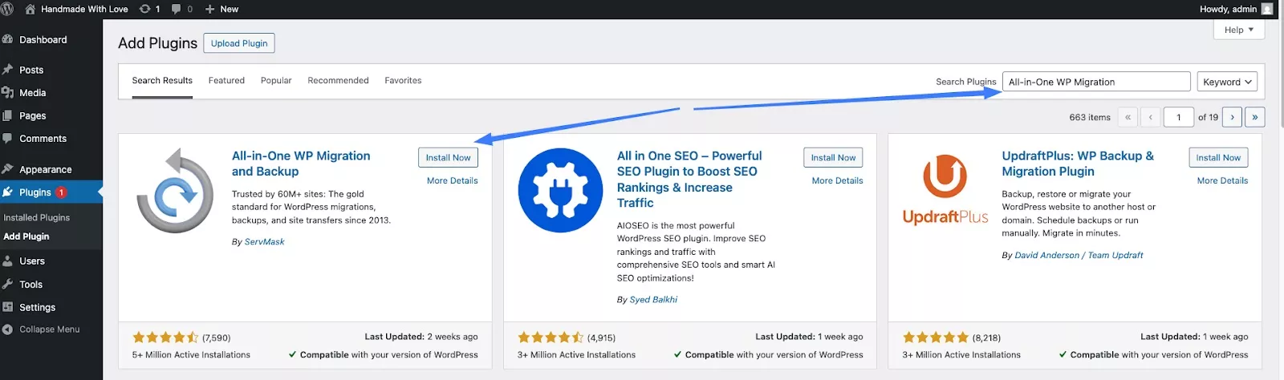Screen dimensions: 1284x380
Task: Click the UpdraftPlus plugin logo
Action: tap(945, 191)
